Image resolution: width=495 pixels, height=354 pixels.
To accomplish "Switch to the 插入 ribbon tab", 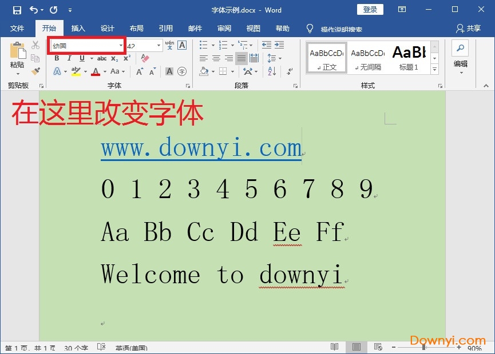I will [x=78, y=29].
